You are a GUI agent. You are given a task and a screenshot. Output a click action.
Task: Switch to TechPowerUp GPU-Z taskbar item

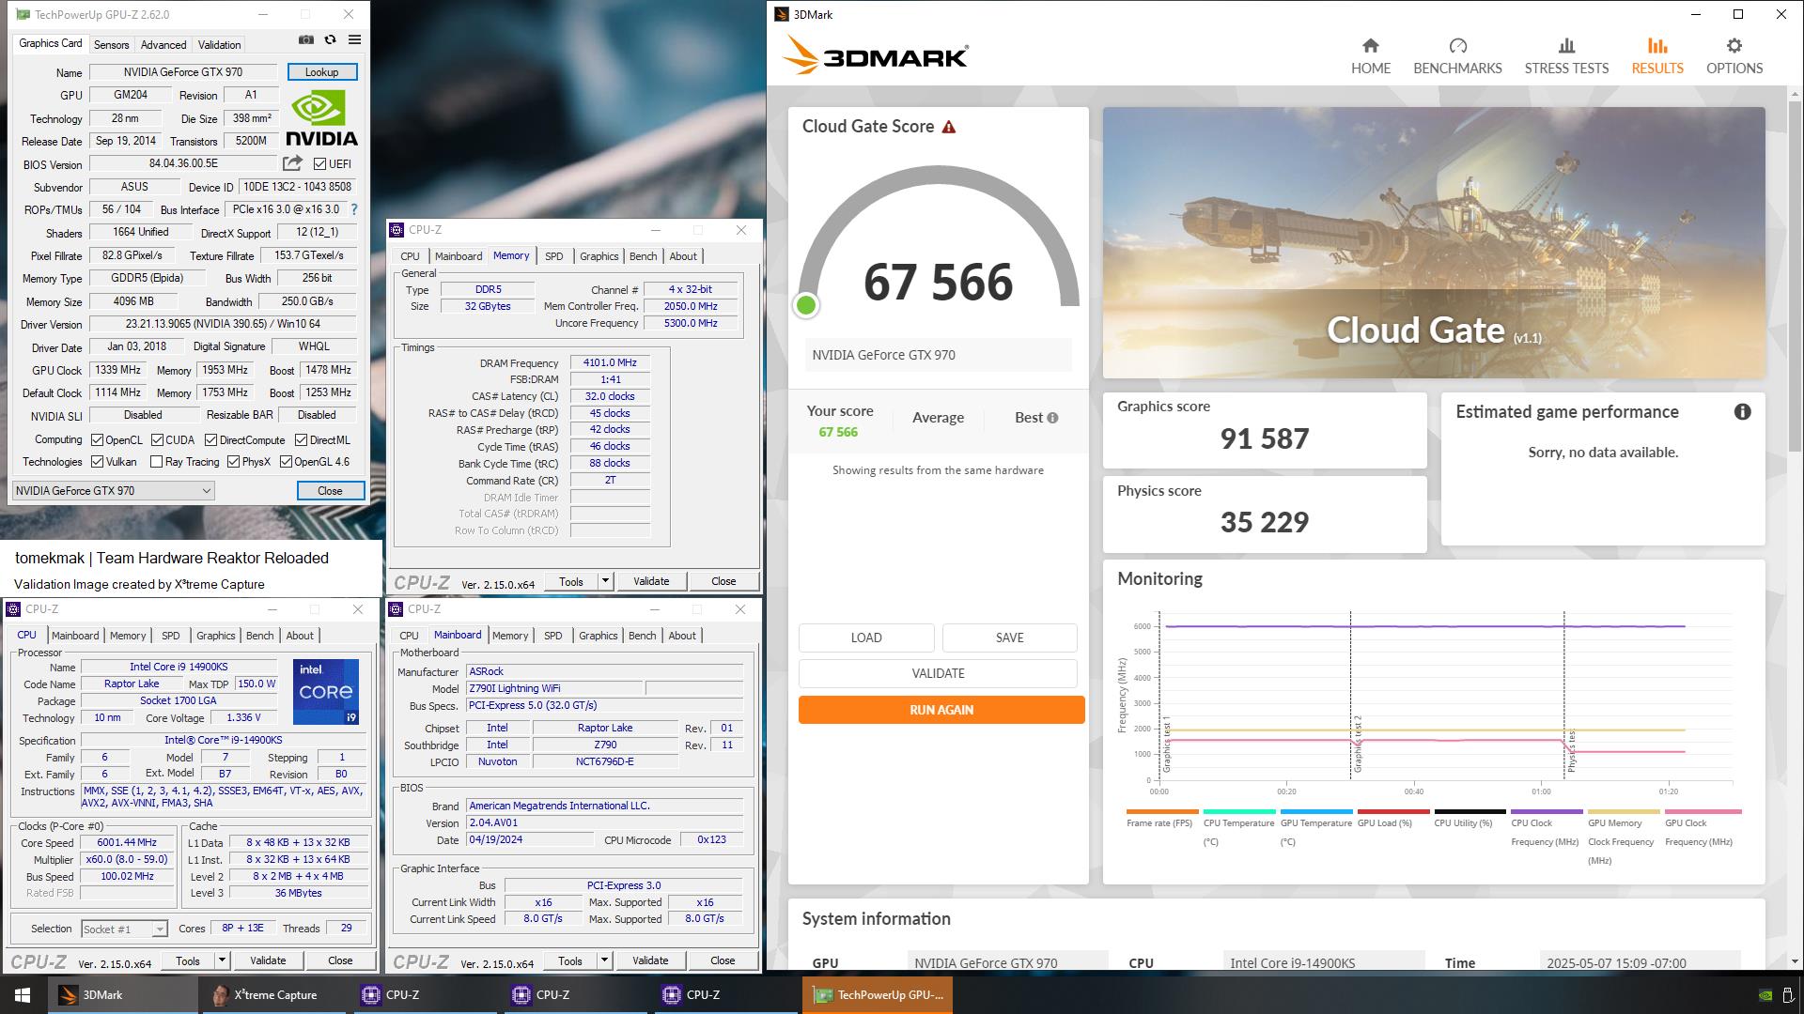pyautogui.click(x=878, y=995)
